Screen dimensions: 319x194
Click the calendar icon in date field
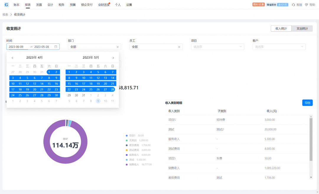56,47
